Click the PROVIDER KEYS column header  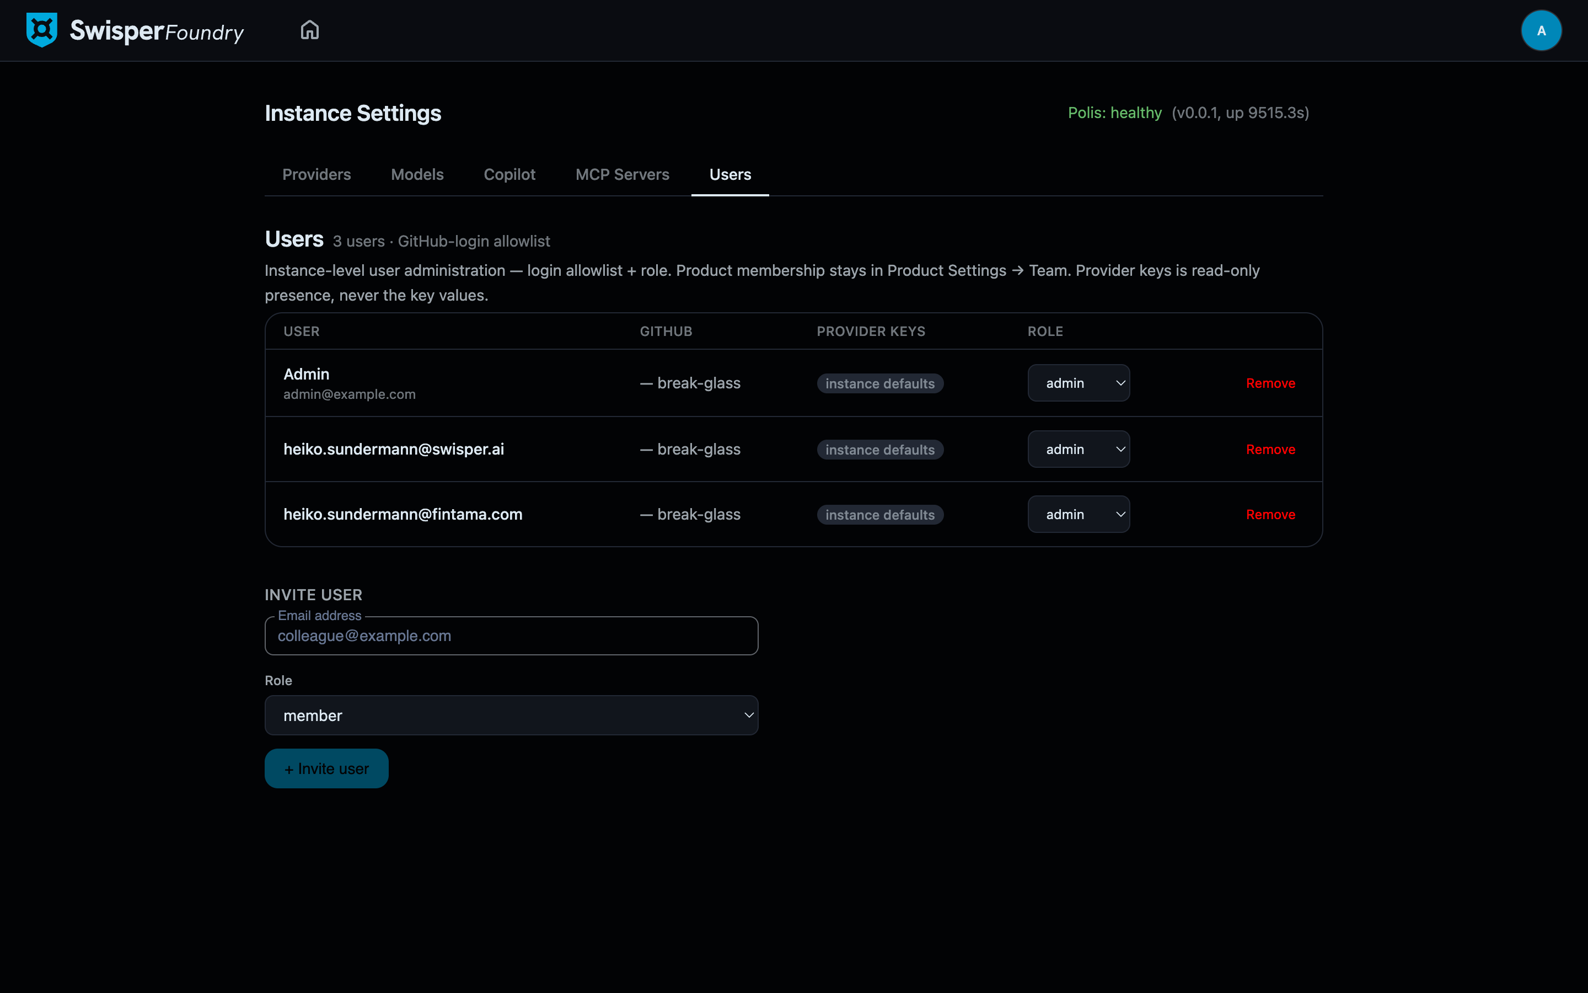tap(871, 332)
